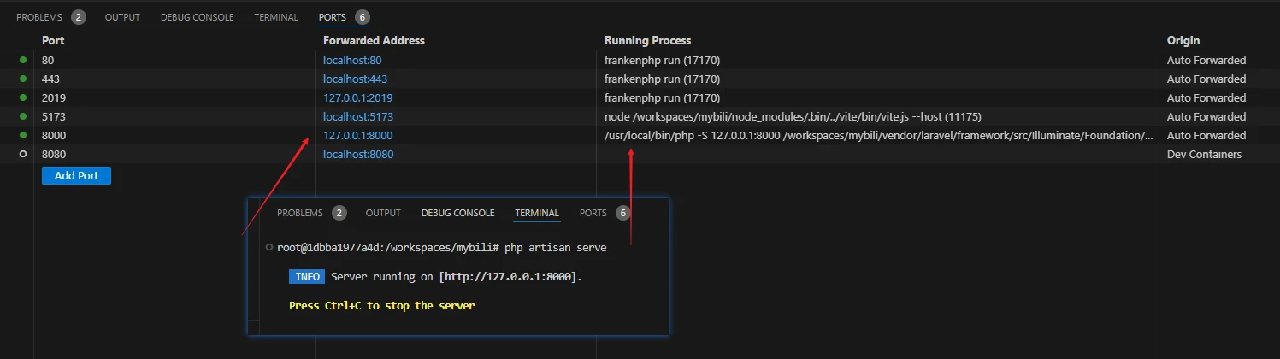Click Problems count badge showing 2
1280x359 pixels.
[79, 17]
